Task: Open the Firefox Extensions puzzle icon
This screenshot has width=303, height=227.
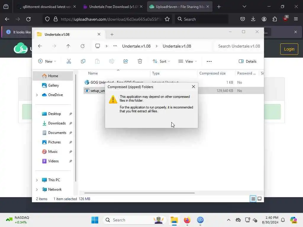Action: pyautogui.click(x=275, y=19)
